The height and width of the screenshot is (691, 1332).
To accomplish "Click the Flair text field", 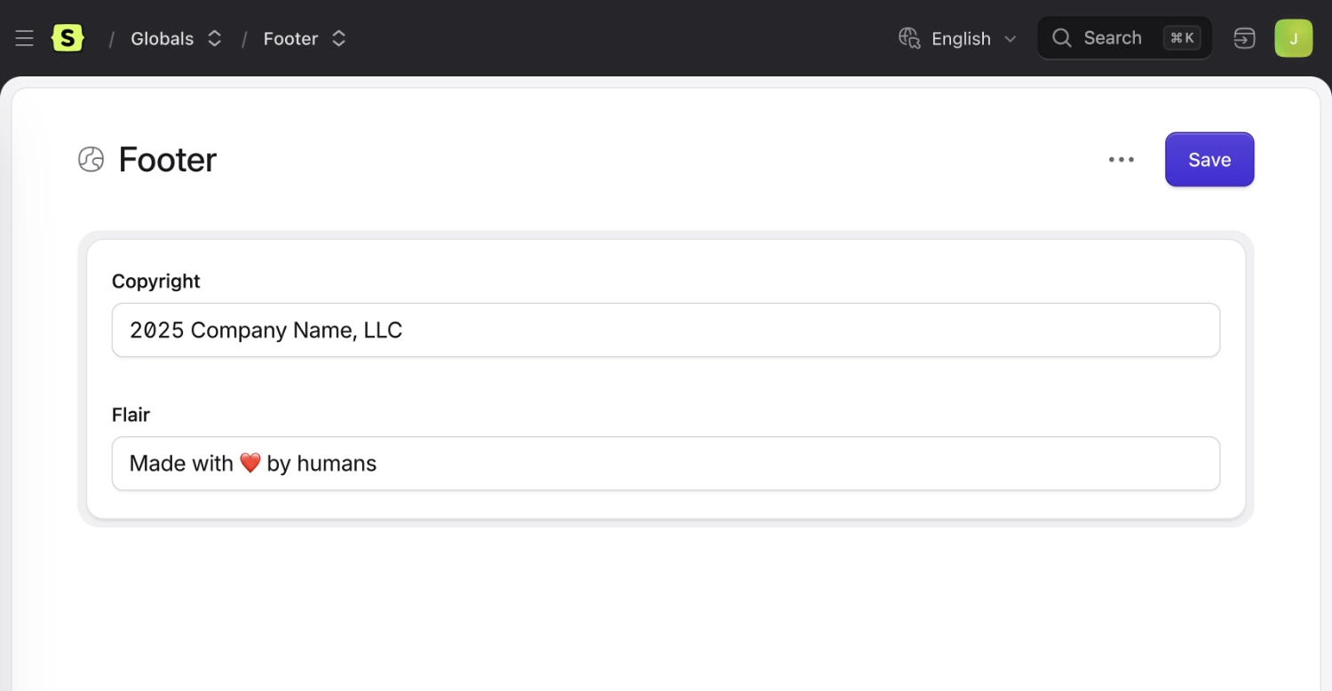I will (x=666, y=463).
